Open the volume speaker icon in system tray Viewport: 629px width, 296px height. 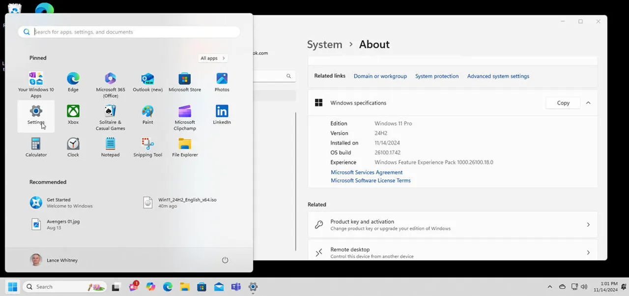click(x=584, y=287)
